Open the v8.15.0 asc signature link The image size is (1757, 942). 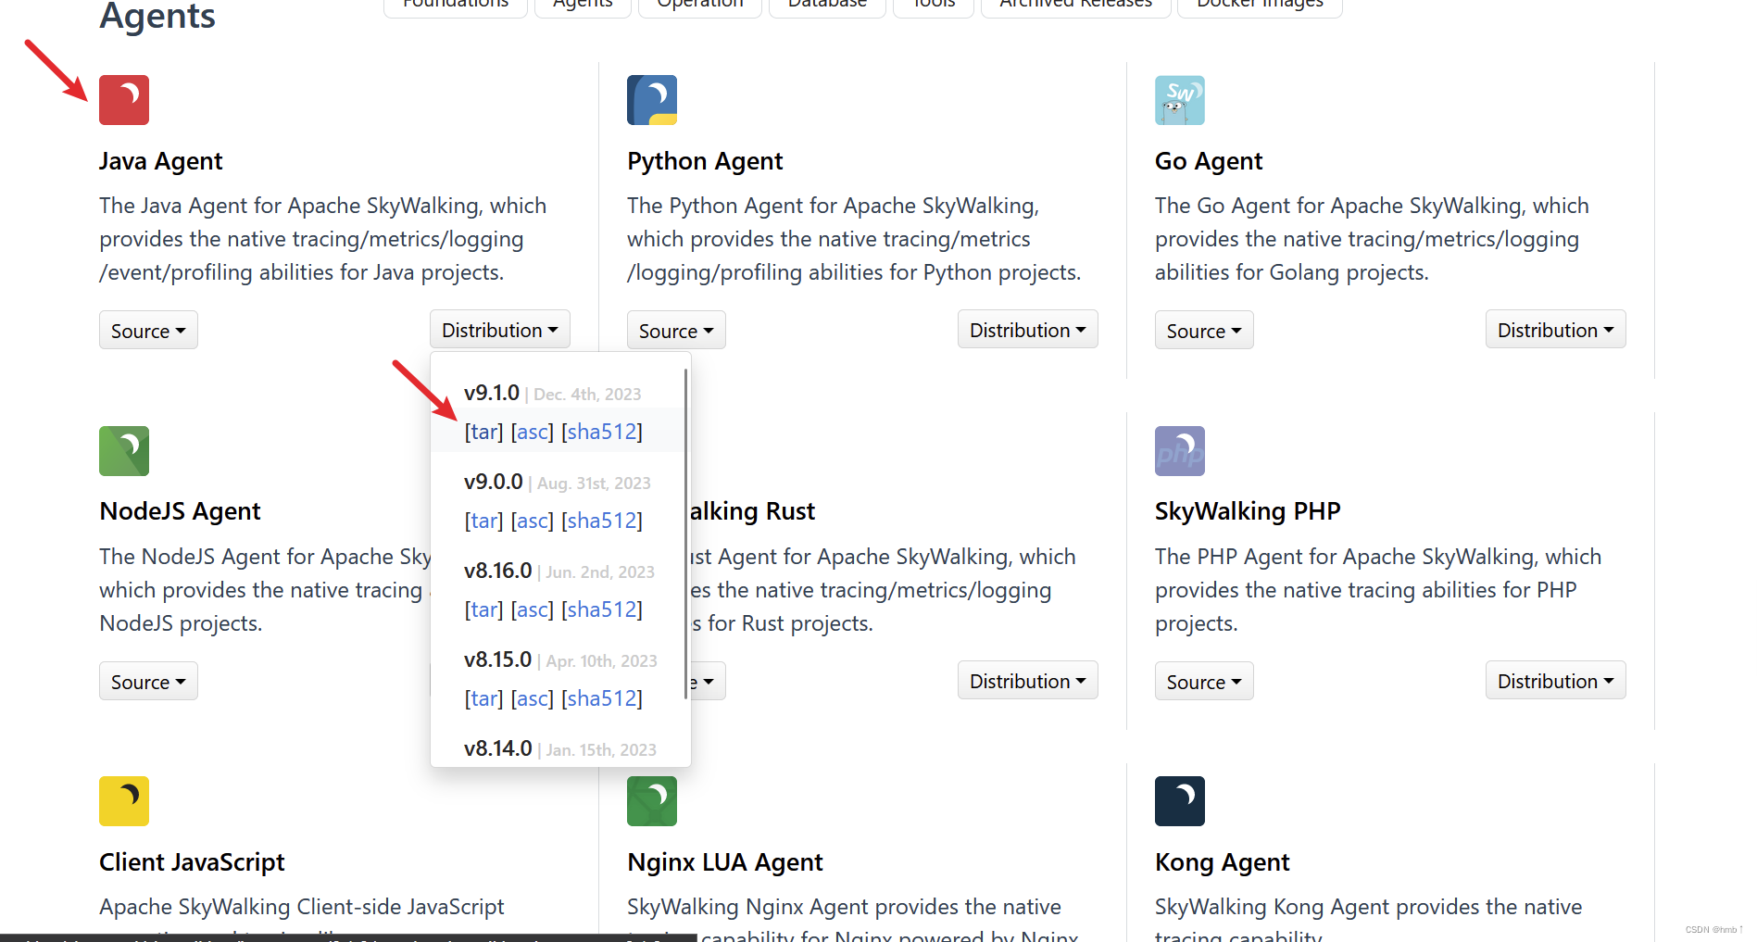coord(533,698)
